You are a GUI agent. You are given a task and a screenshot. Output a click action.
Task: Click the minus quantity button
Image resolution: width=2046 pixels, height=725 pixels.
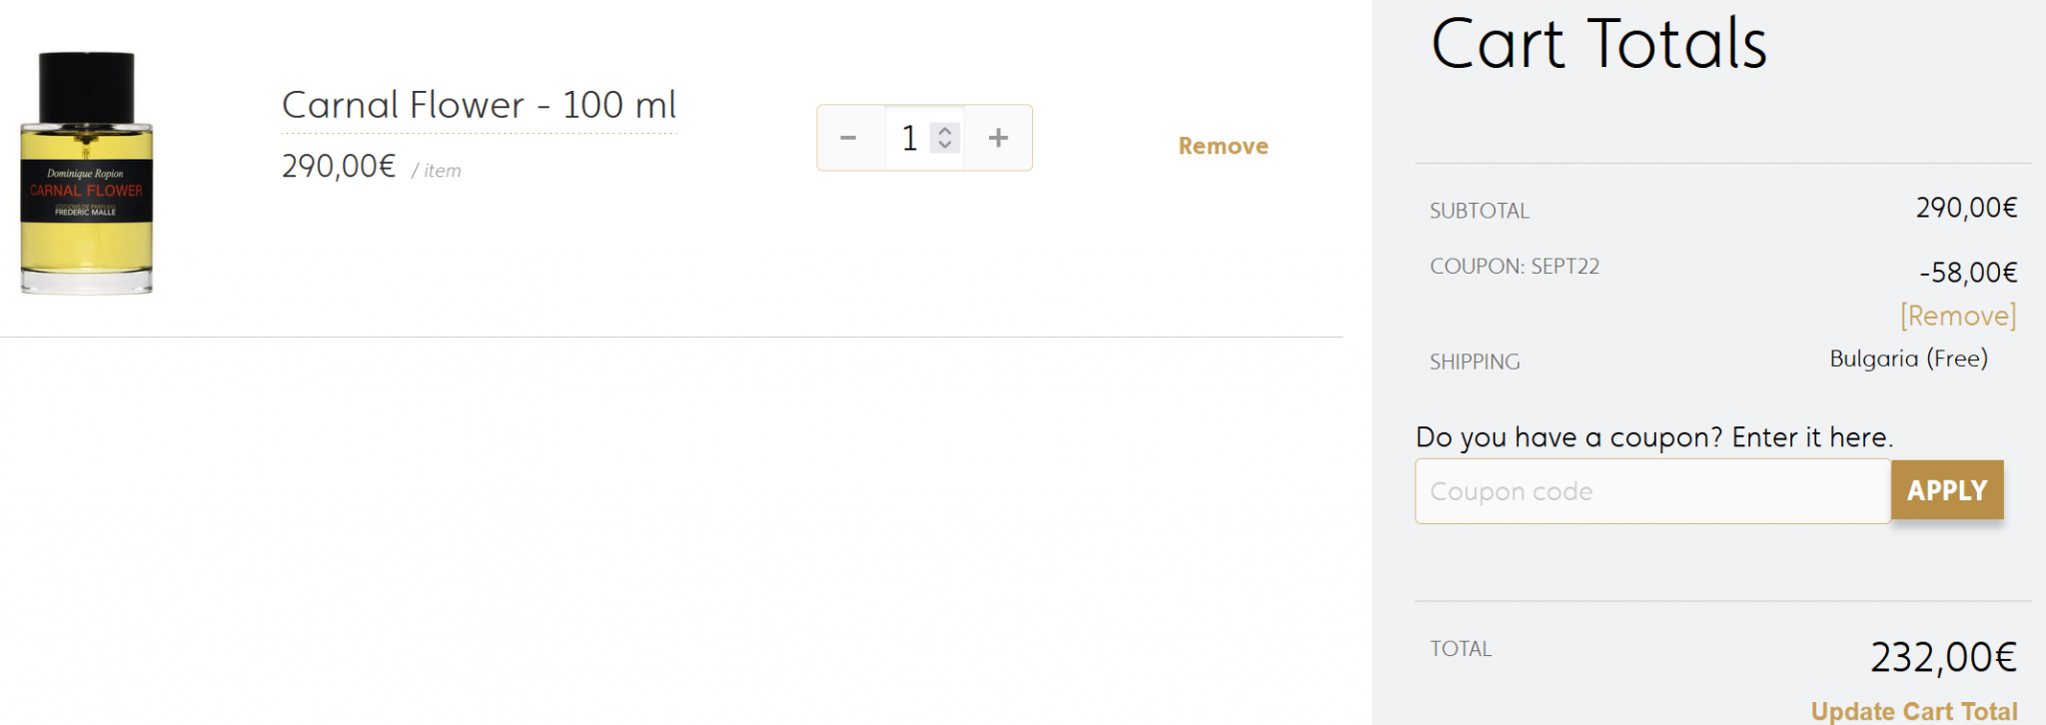click(848, 138)
